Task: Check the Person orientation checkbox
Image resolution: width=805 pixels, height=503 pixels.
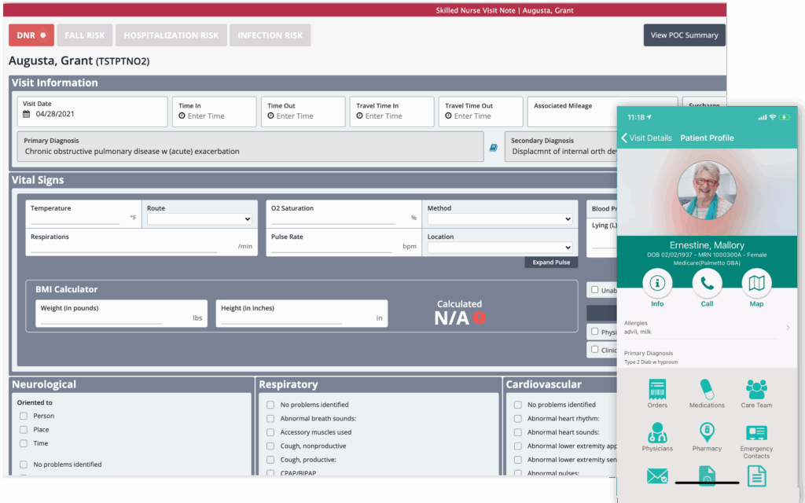Action: 24,416
